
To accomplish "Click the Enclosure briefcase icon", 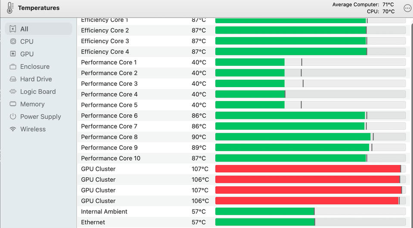I will tap(13, 67).
